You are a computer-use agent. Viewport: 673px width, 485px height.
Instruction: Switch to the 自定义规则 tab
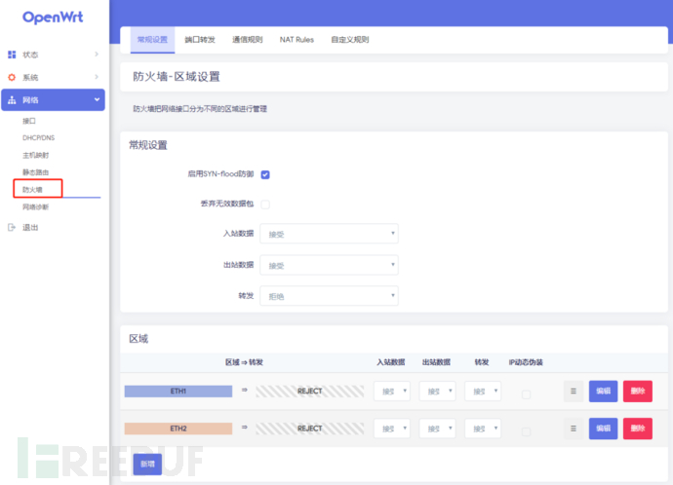(x=350, y=39)
